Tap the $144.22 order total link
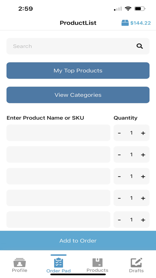Screen dimensions: 156x278 pyautogui.click(x=140, y=23)
